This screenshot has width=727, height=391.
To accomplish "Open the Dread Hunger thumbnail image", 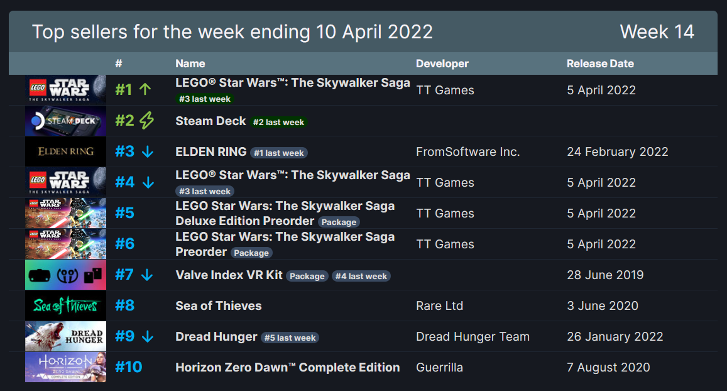I will point(65,336).
